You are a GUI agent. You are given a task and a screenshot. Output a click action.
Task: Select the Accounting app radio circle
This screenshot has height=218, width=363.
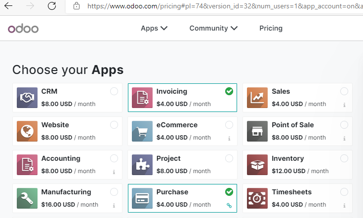tap(114, 158)
